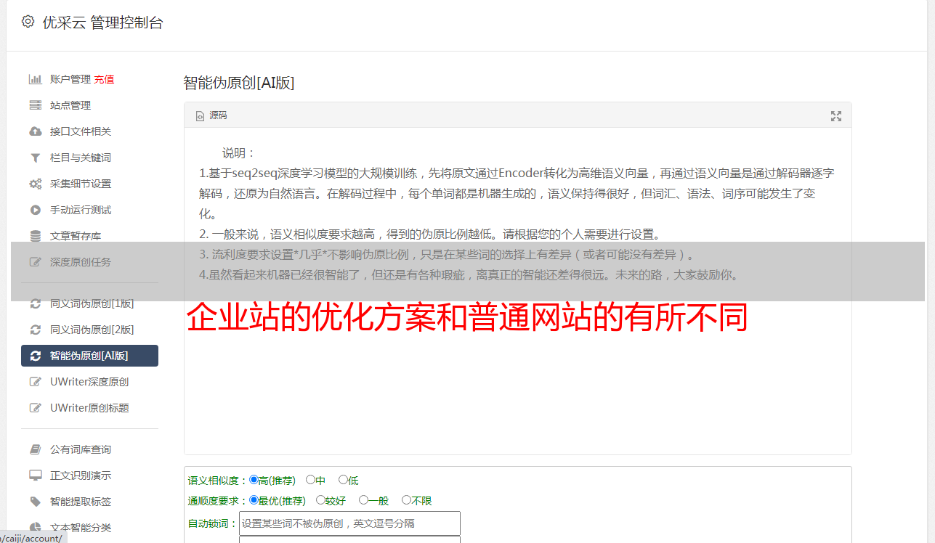935x543 pixels.
Task: Click the gear icon beside 优采云 管理控制台
Action: pos(28,22)
